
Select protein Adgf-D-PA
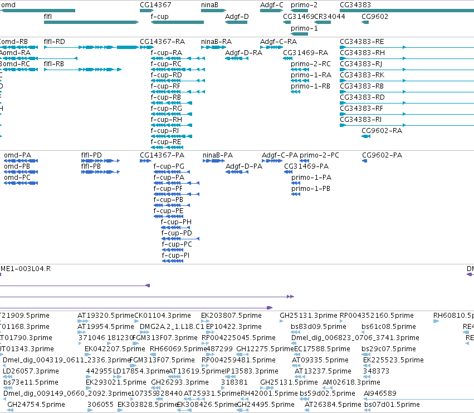[x=237, y=172]
